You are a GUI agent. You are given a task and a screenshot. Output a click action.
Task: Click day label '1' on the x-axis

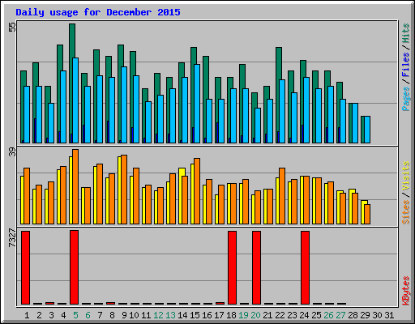point(27,315)
